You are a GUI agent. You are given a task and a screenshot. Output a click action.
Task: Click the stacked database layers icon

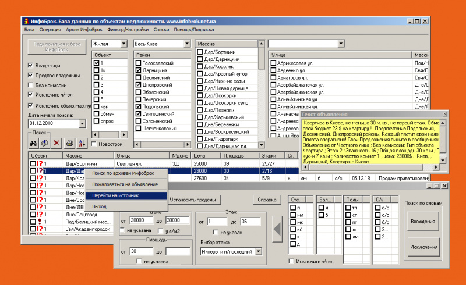[44, 143]
